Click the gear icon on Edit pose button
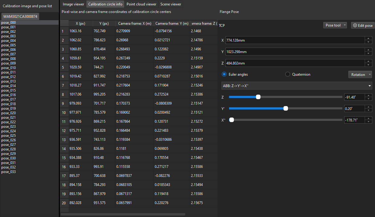 [x=354, y=25]
